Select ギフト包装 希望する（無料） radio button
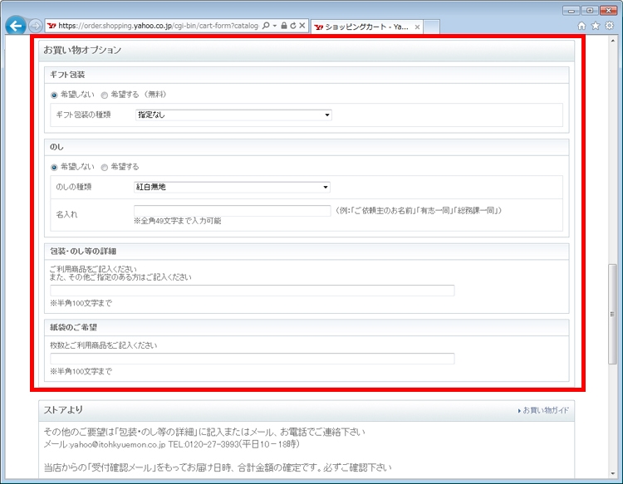Screen dimensions: 623x484 pyautogui.click(x=105, y=95)
